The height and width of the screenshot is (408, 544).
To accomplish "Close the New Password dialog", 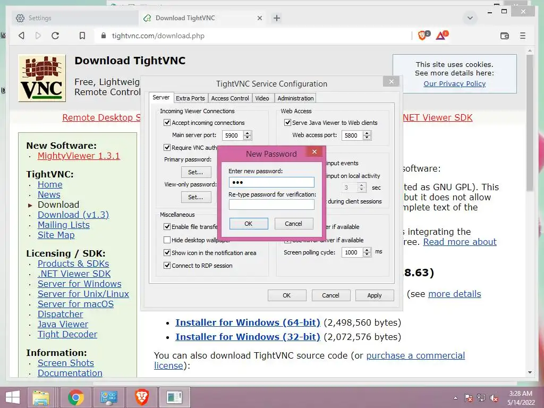I will pos(314,151).
